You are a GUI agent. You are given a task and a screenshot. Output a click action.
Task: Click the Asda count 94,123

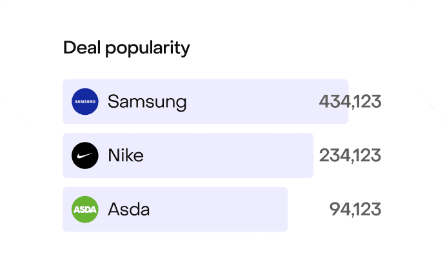coord(355,210)
